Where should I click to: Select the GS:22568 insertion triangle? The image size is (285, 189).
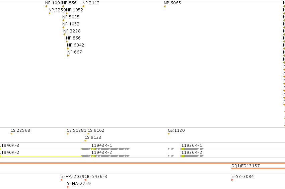(11, 134)
